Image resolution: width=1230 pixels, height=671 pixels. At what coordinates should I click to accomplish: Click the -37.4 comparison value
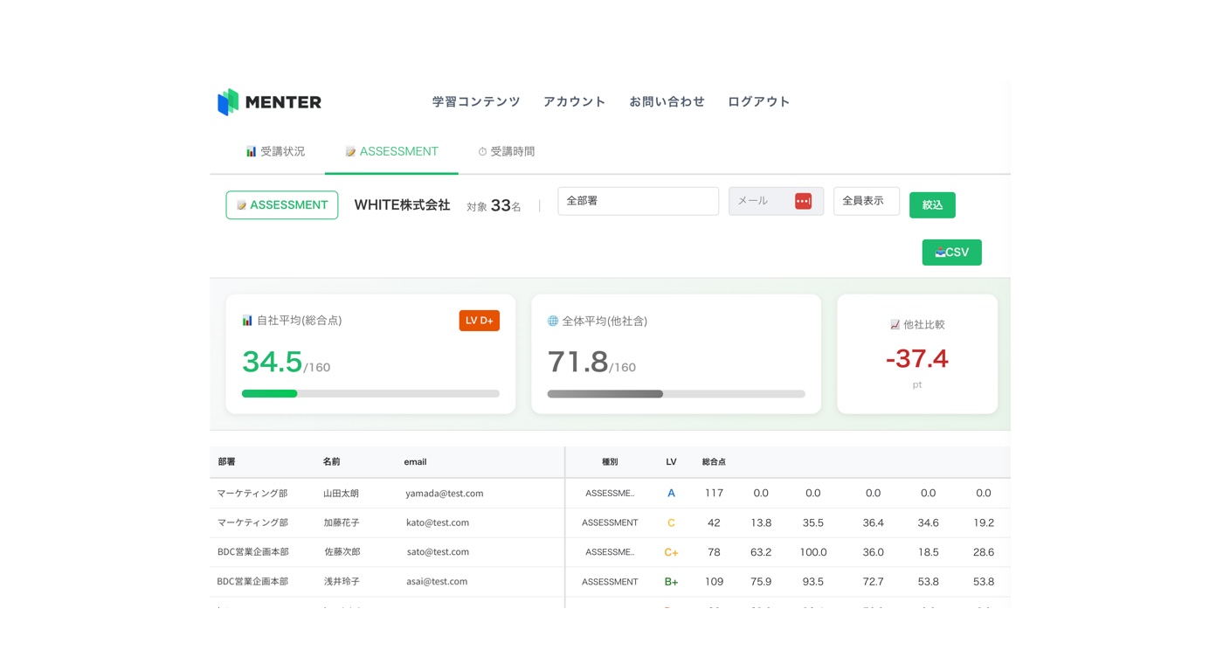pos(917,358)
